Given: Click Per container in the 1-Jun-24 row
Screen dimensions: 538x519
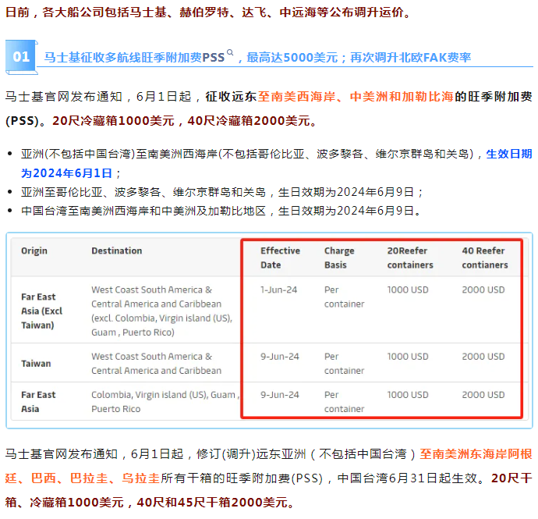Looking at the screenshot, I should [x=344, y=297].
